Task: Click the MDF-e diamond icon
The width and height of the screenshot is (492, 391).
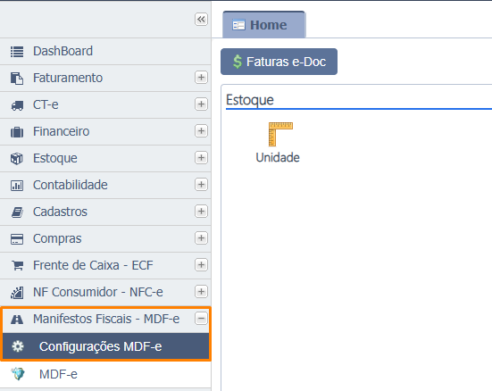Action: [18, 374]
